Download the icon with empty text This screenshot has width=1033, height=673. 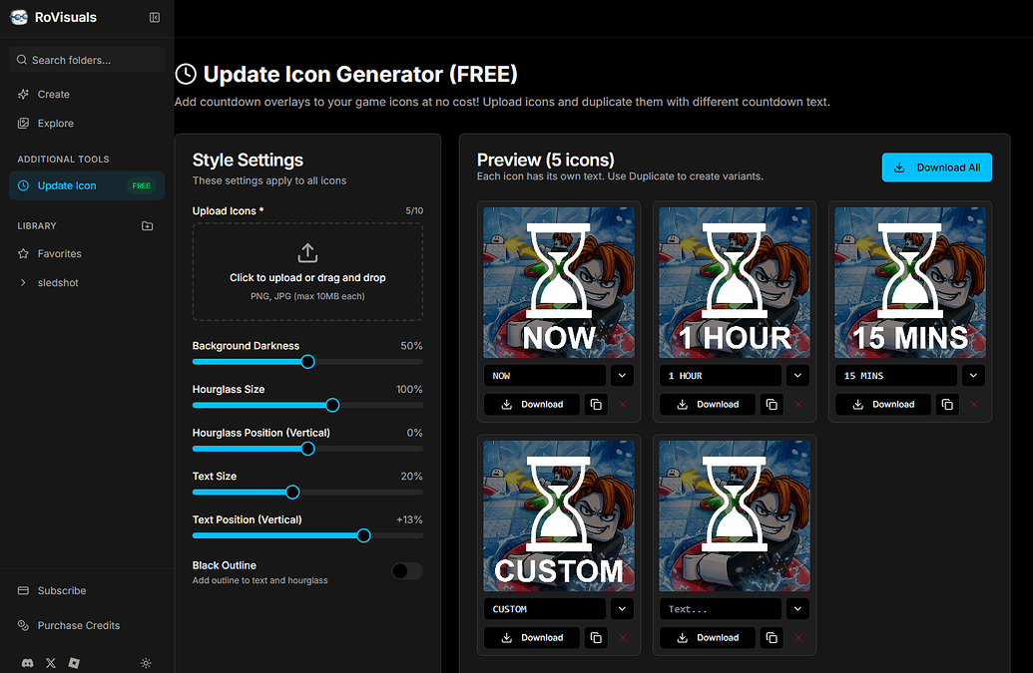tap(708, 637)
